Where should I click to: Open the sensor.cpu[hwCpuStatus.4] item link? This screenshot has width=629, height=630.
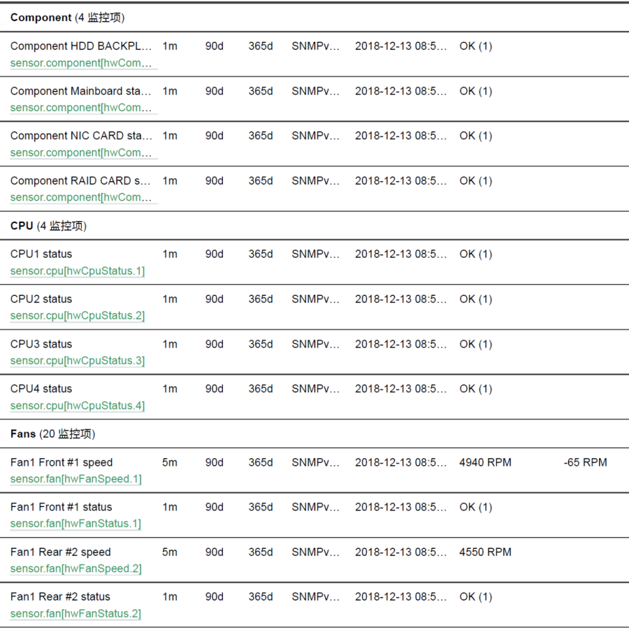coord(77,405)
